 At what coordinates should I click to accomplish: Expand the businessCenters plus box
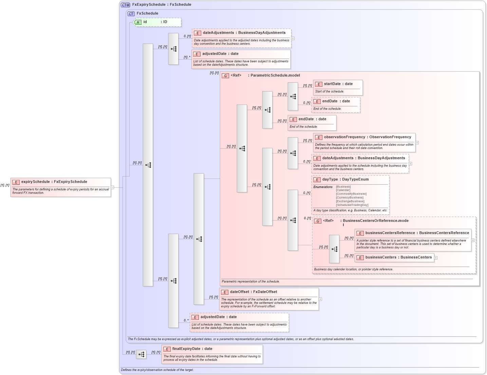coord(436,257)
